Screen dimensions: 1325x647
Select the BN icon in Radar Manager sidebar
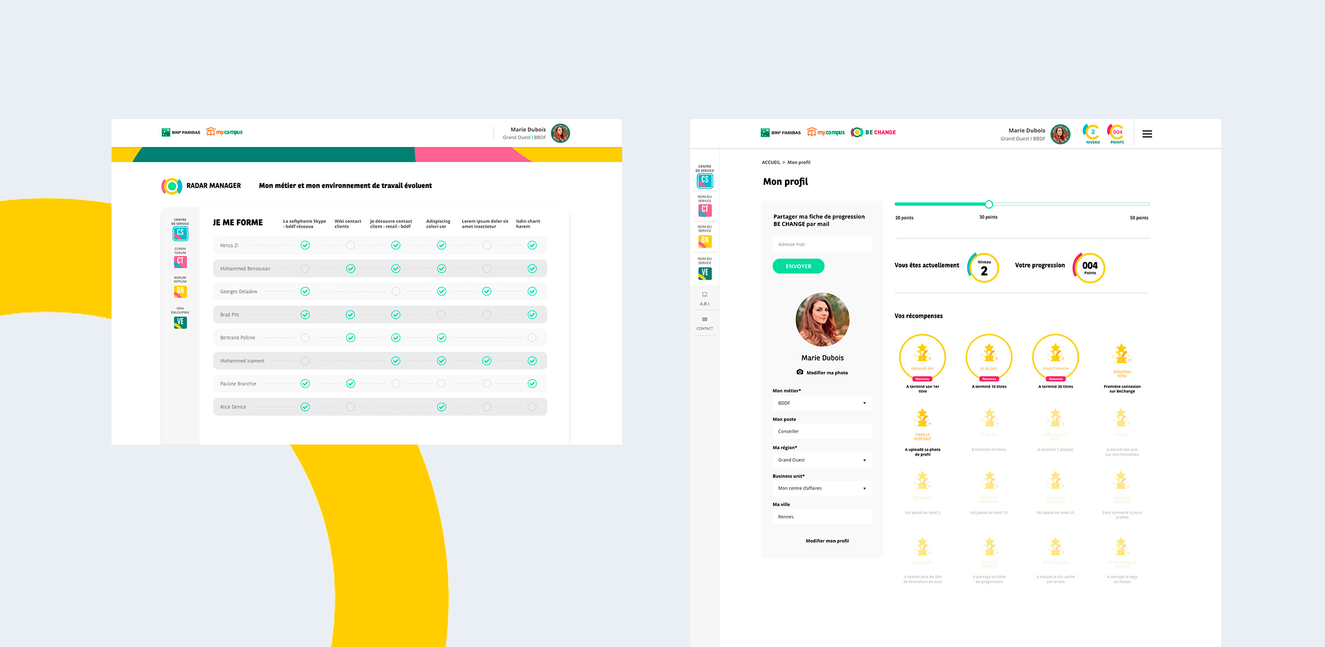(x=180, y=291)
